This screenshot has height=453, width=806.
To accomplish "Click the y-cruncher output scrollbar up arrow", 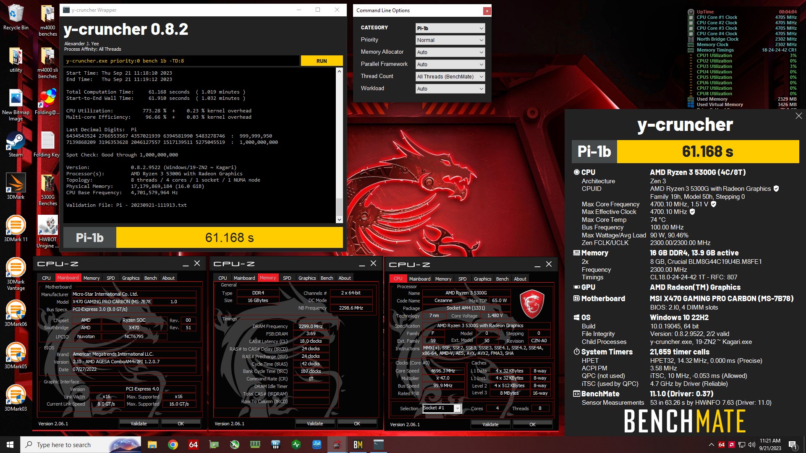I will (x=339, y=72).
